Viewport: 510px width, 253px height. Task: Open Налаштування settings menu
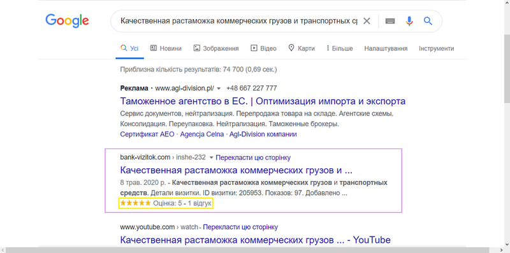[386, 48]
